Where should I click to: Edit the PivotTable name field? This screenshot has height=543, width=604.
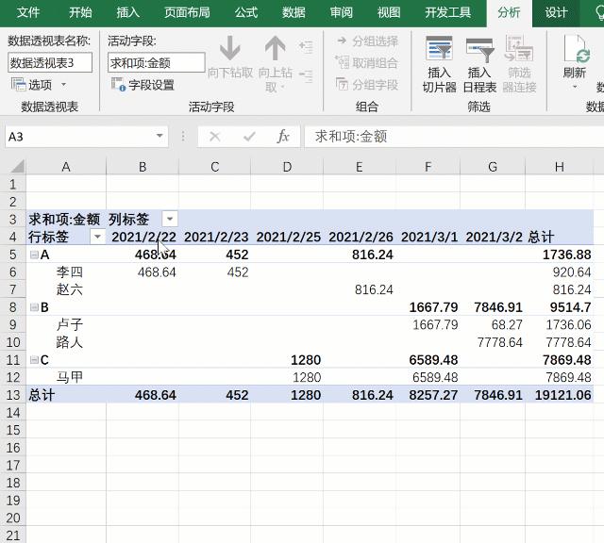[50, 63]
